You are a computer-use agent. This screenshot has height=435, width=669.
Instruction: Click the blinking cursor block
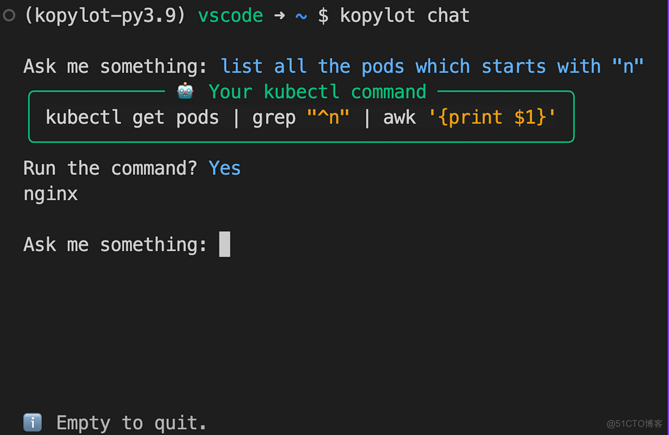point(224,244)
